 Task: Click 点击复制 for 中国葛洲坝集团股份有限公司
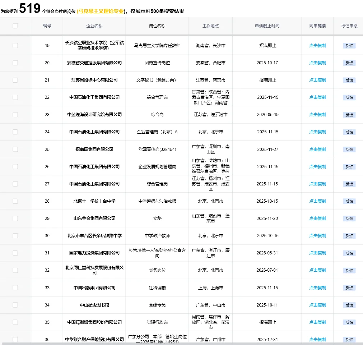tap(317, 322)
